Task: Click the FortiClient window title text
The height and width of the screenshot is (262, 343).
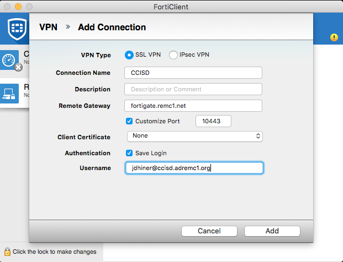Action: [171, 7]
